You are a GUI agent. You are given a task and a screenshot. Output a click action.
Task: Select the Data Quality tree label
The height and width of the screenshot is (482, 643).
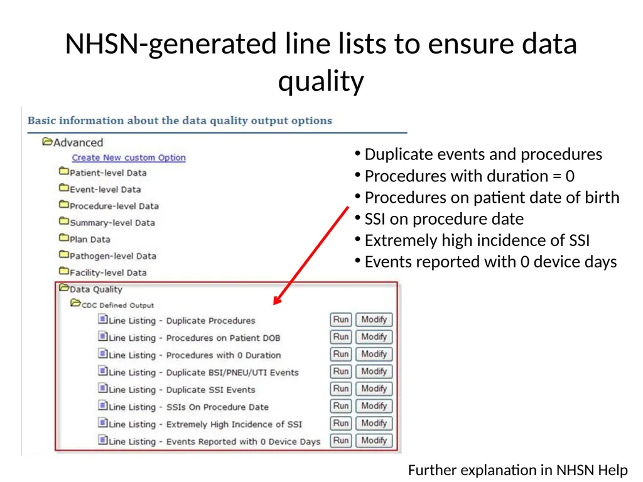[x=96, y=289]
